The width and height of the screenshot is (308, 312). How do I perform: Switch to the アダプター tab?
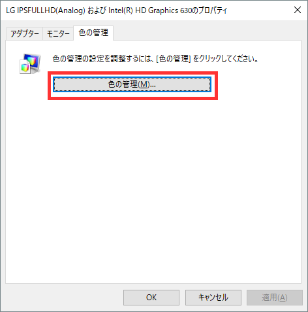25,34
